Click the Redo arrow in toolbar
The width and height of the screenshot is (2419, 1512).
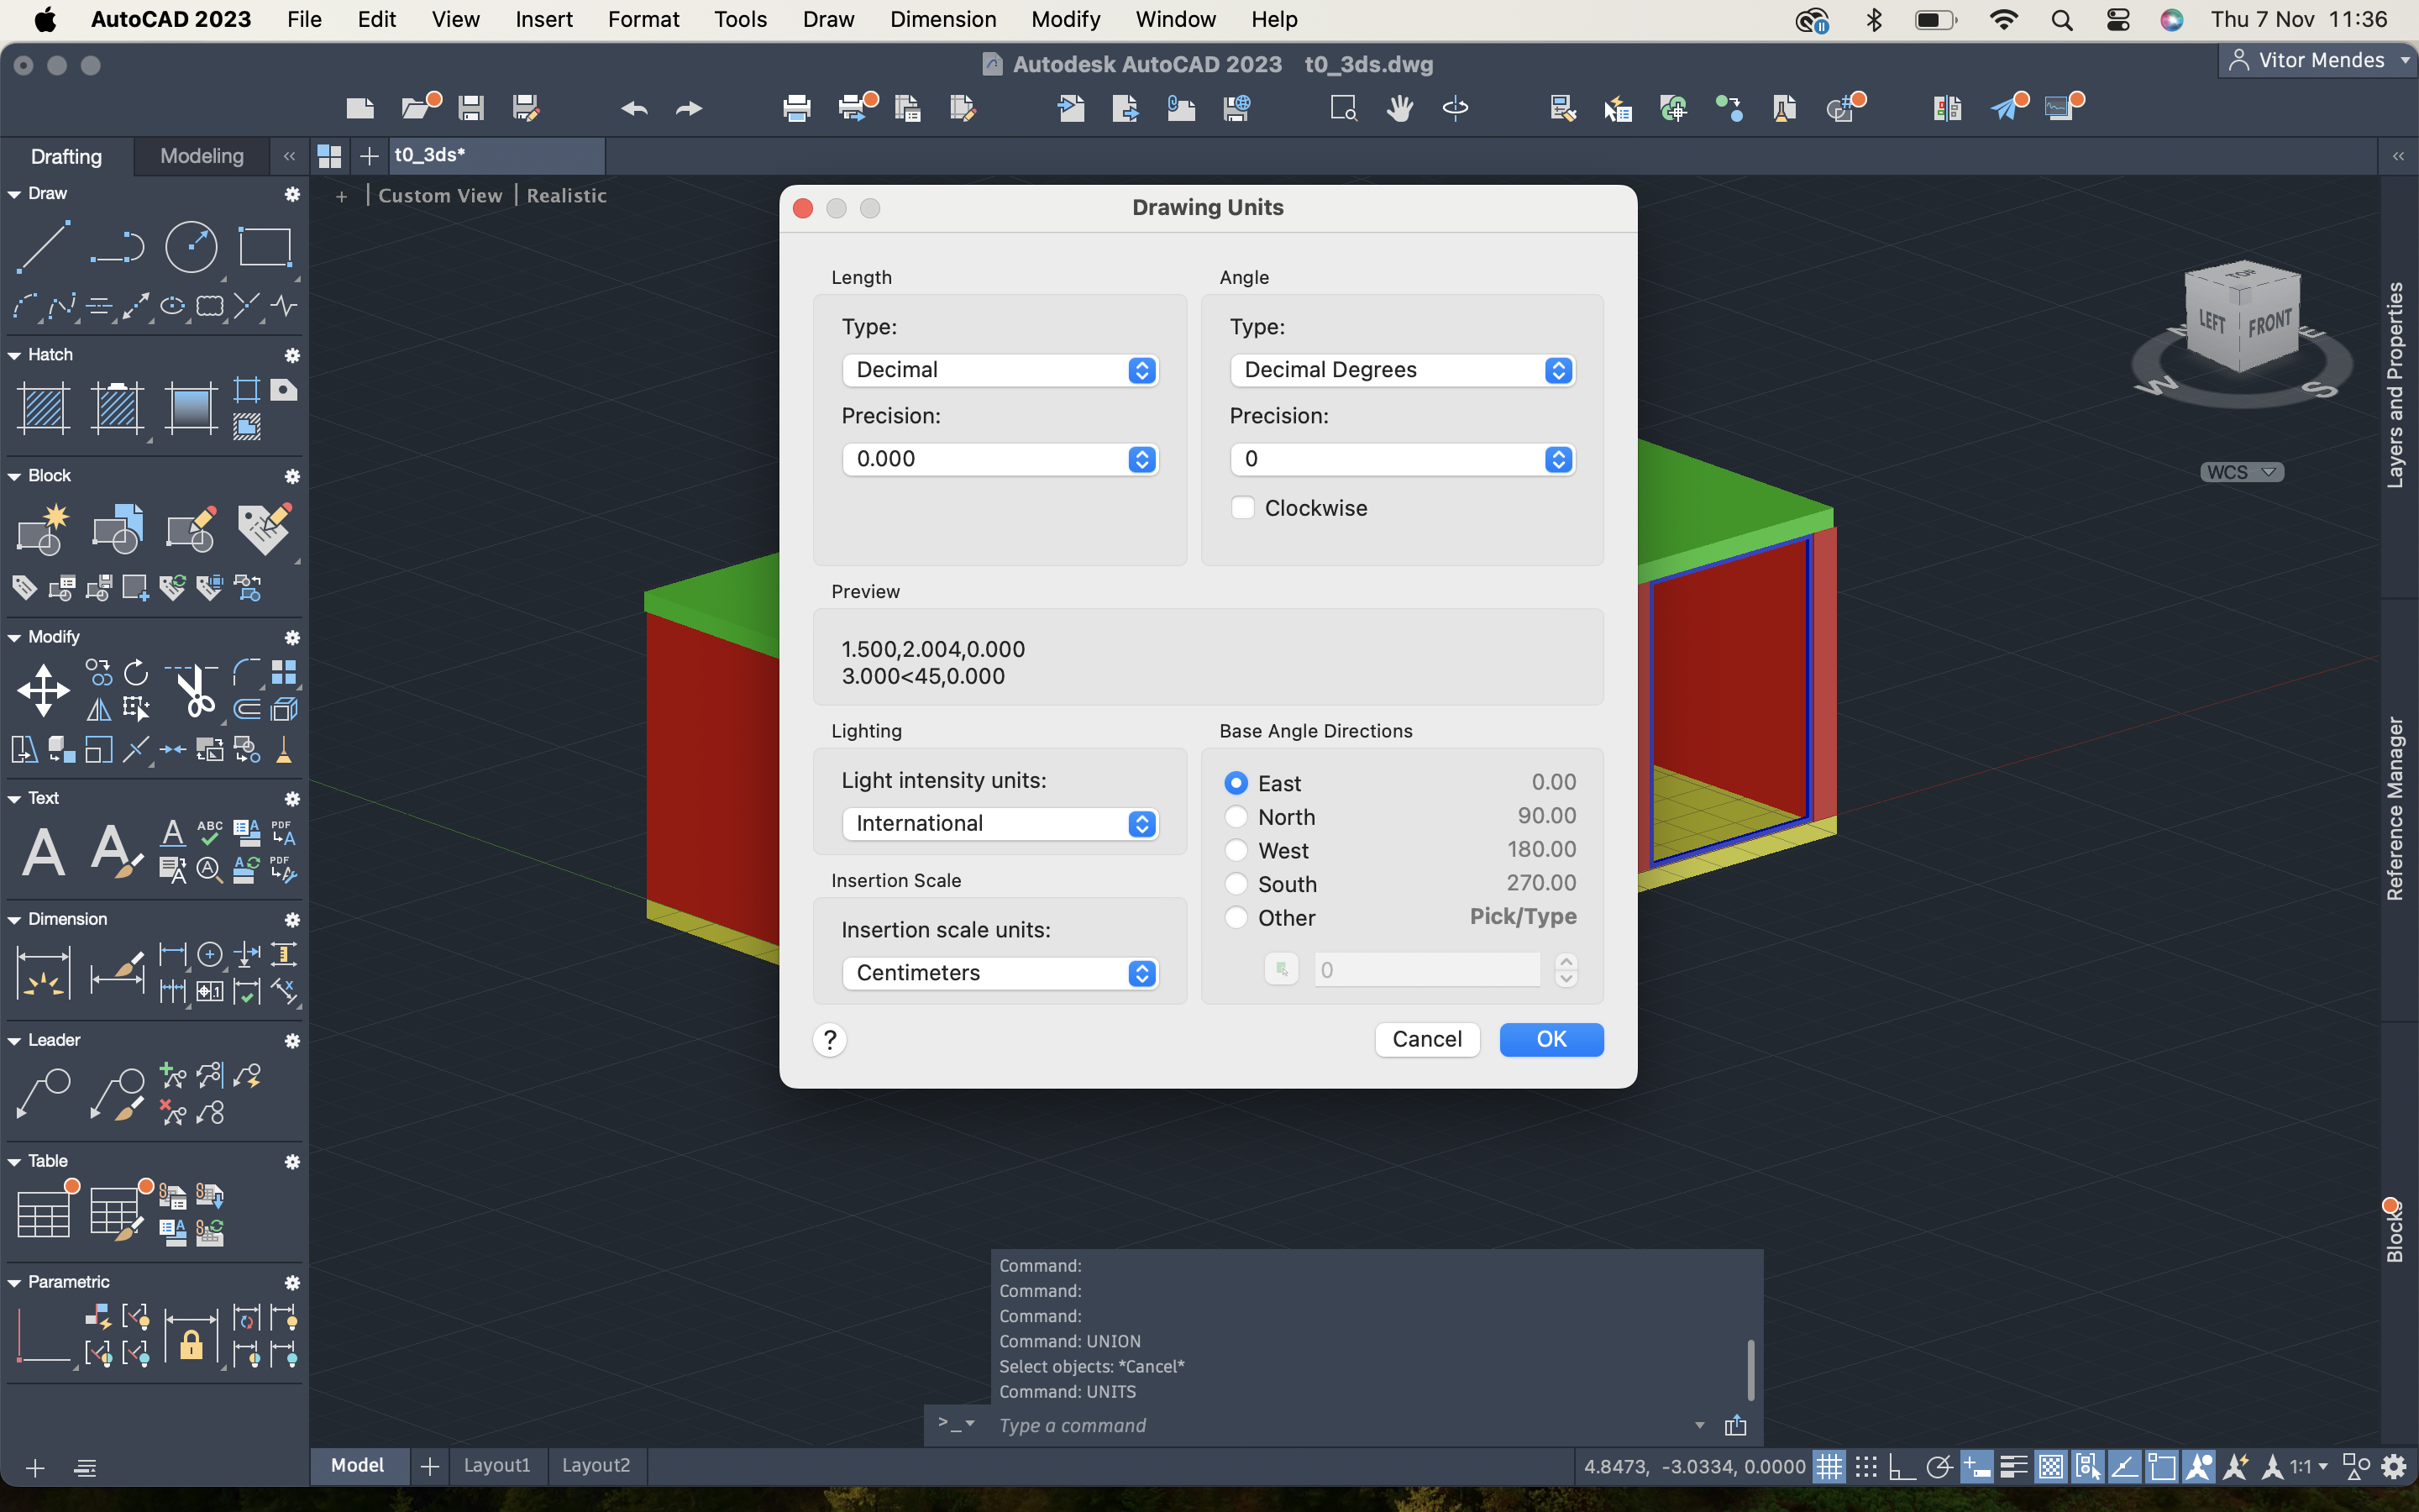click(689, 108)
